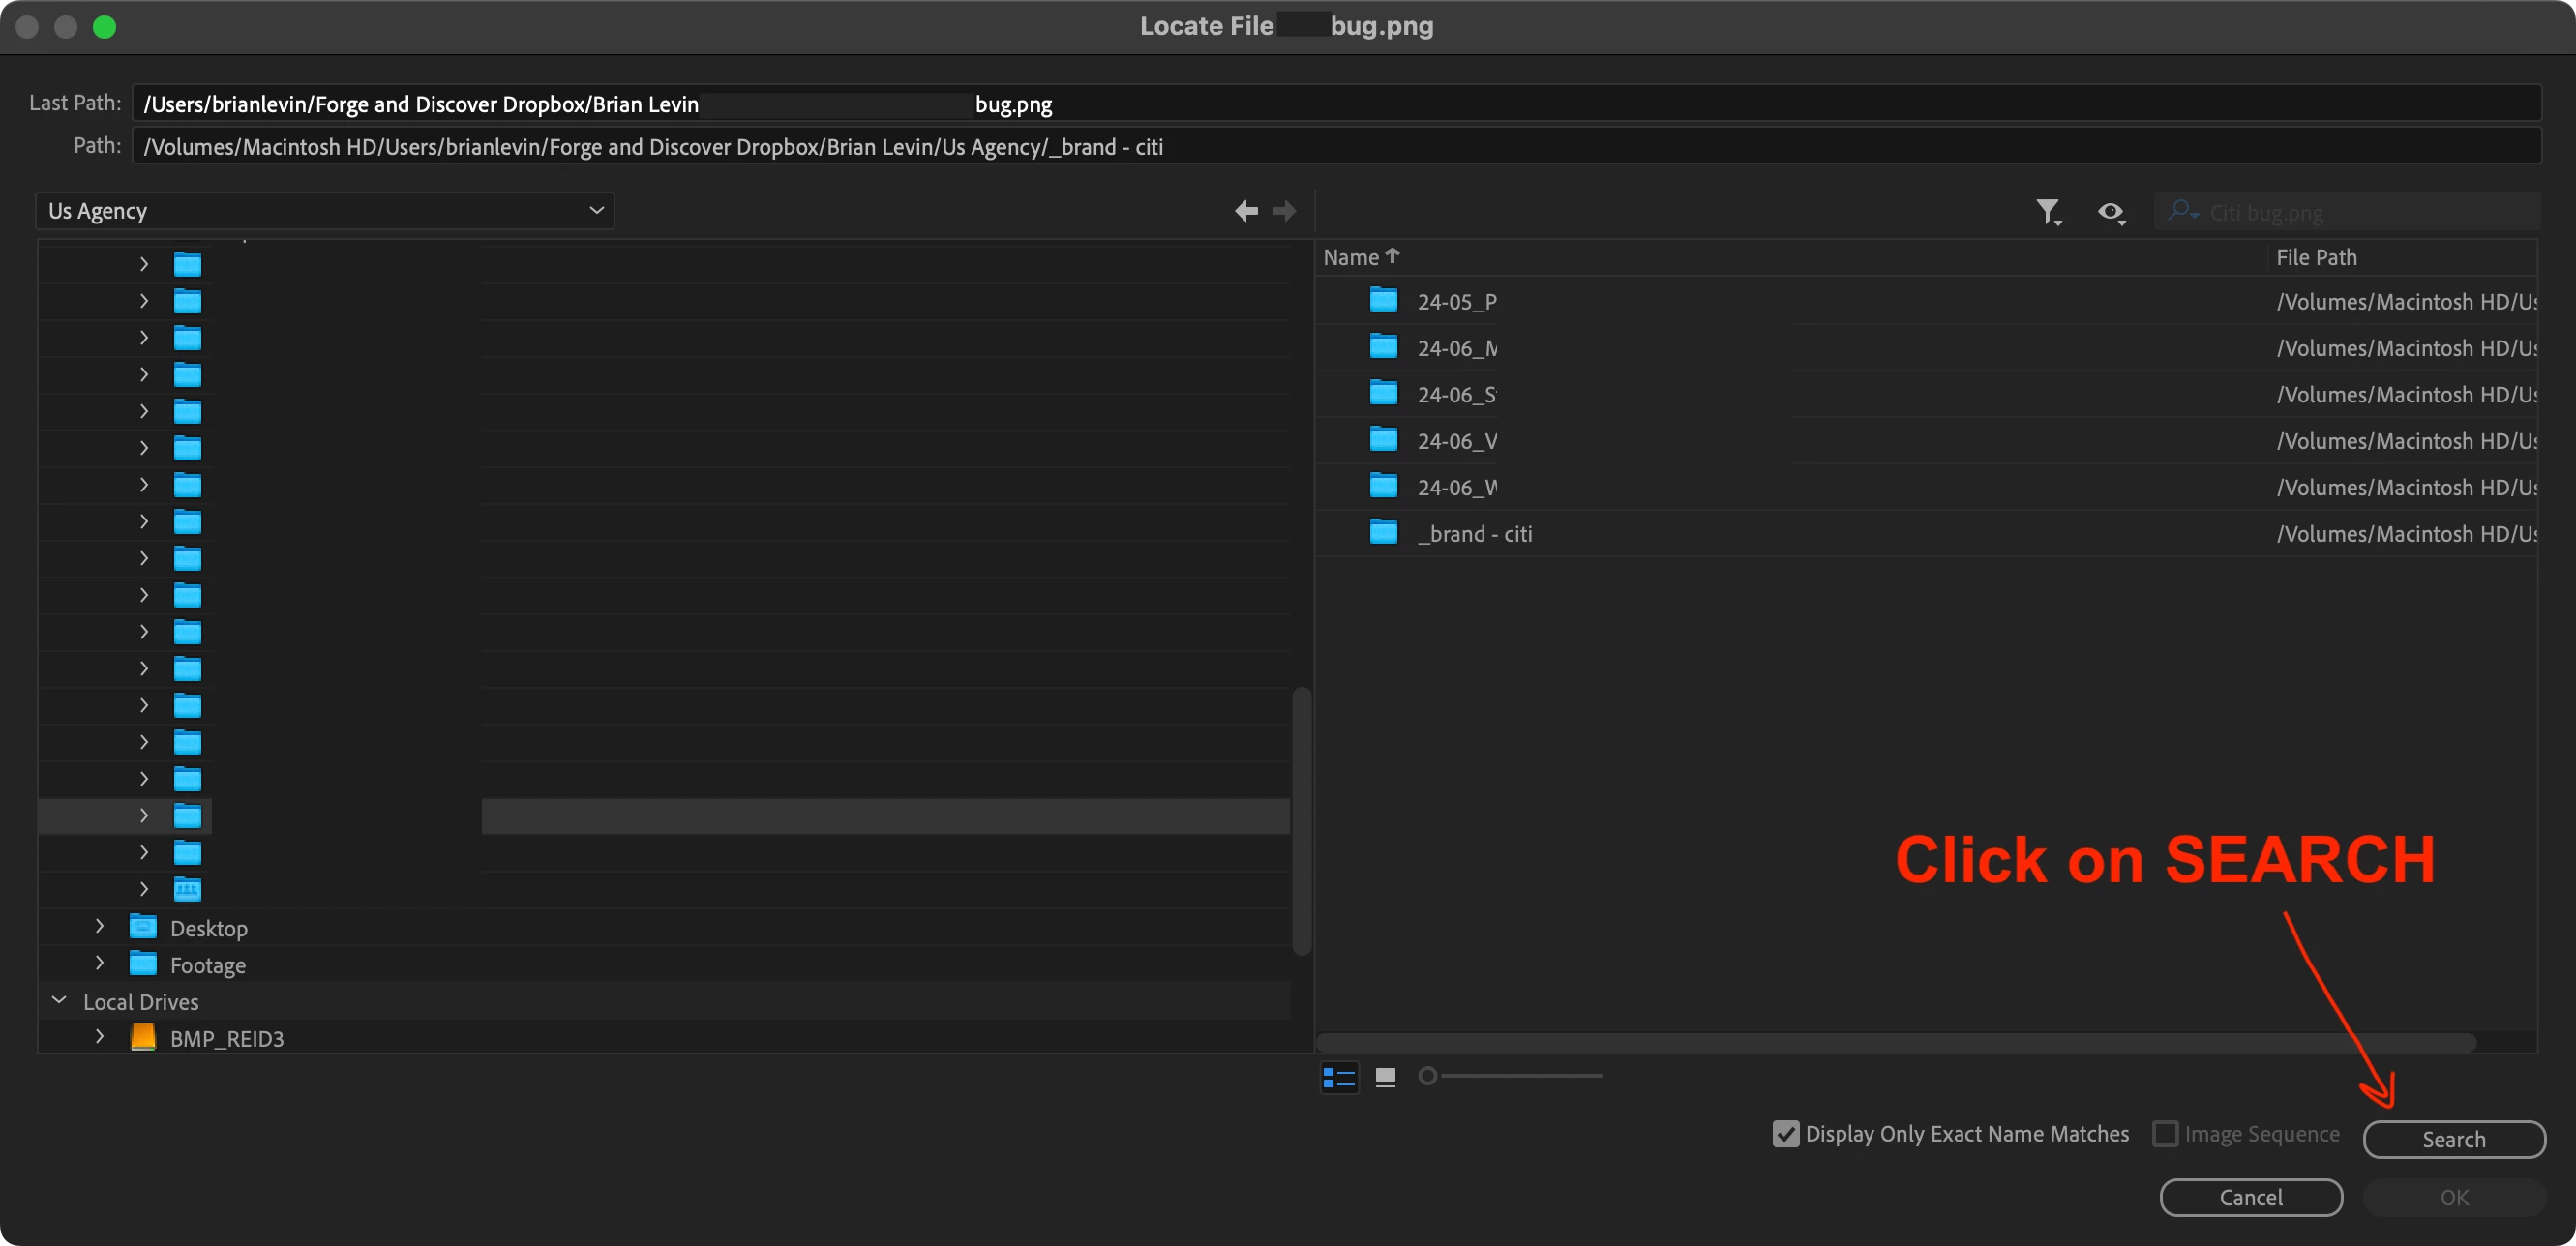Select the BMP_REID3 drive icon
Screen dimensions: 2576x1246
pos(143,1037)
